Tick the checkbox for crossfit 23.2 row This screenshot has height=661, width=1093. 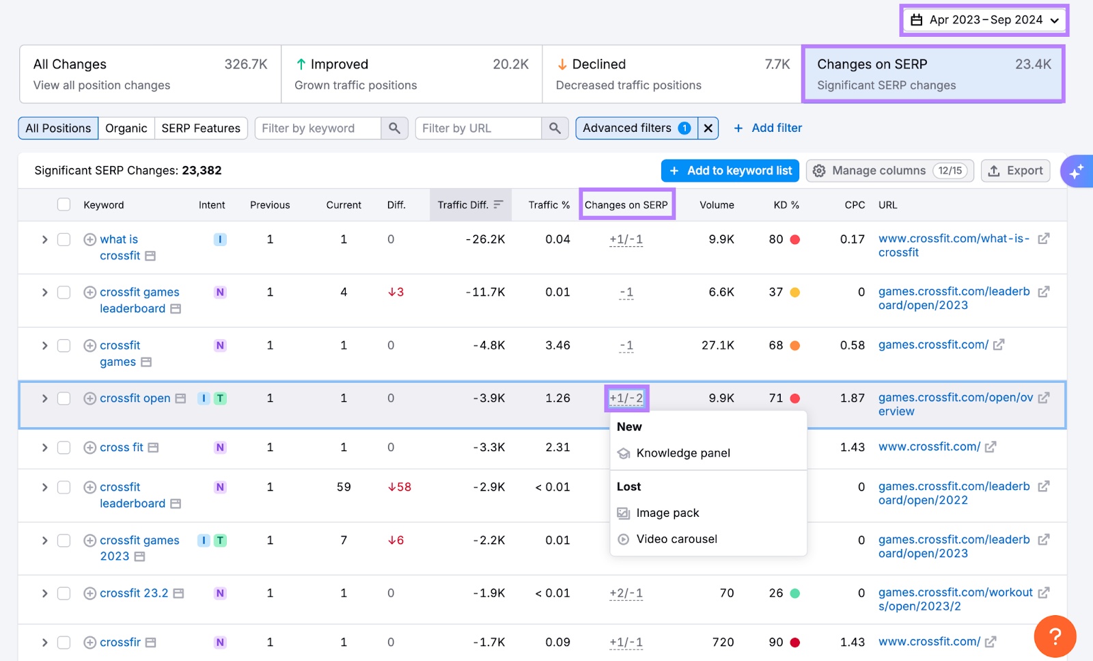[x=64, y=593]
